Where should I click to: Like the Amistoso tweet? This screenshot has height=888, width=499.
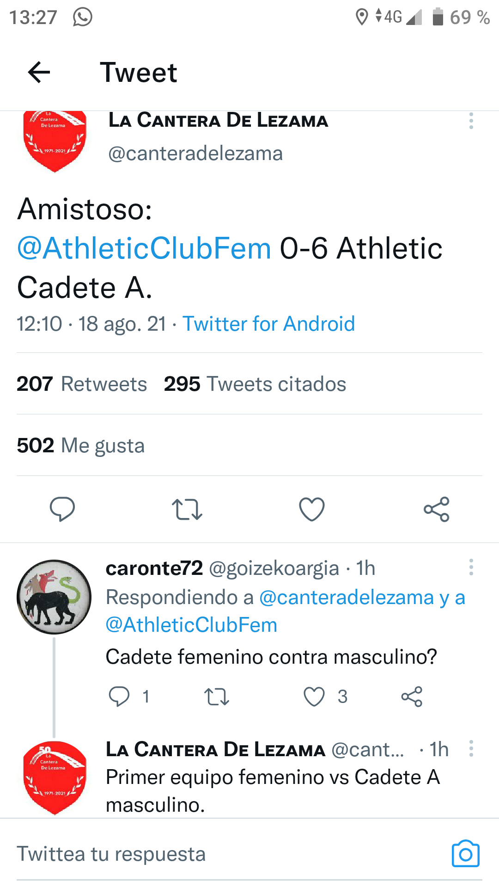pyautogui.click(x=312, y=509)
